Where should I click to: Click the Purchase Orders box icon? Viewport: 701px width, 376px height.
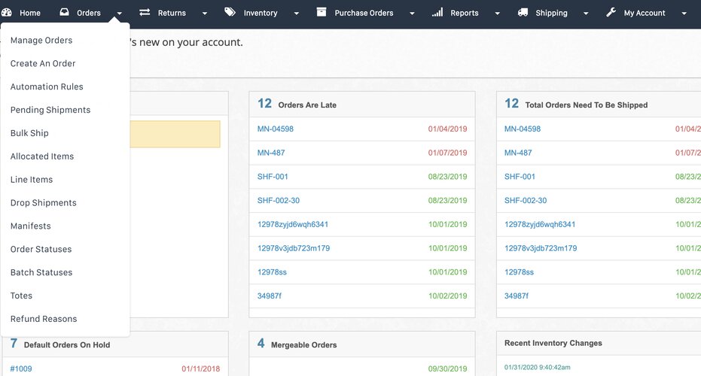tap(322, 13)
